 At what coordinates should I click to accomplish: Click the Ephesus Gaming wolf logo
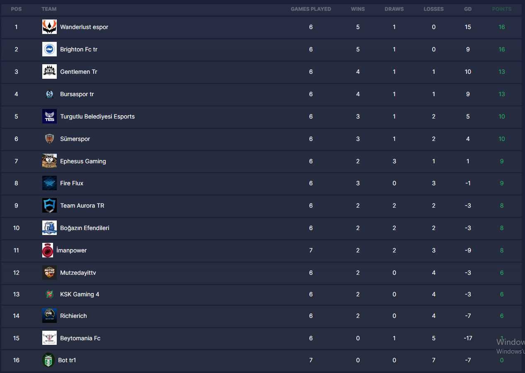tap(49, 161)
